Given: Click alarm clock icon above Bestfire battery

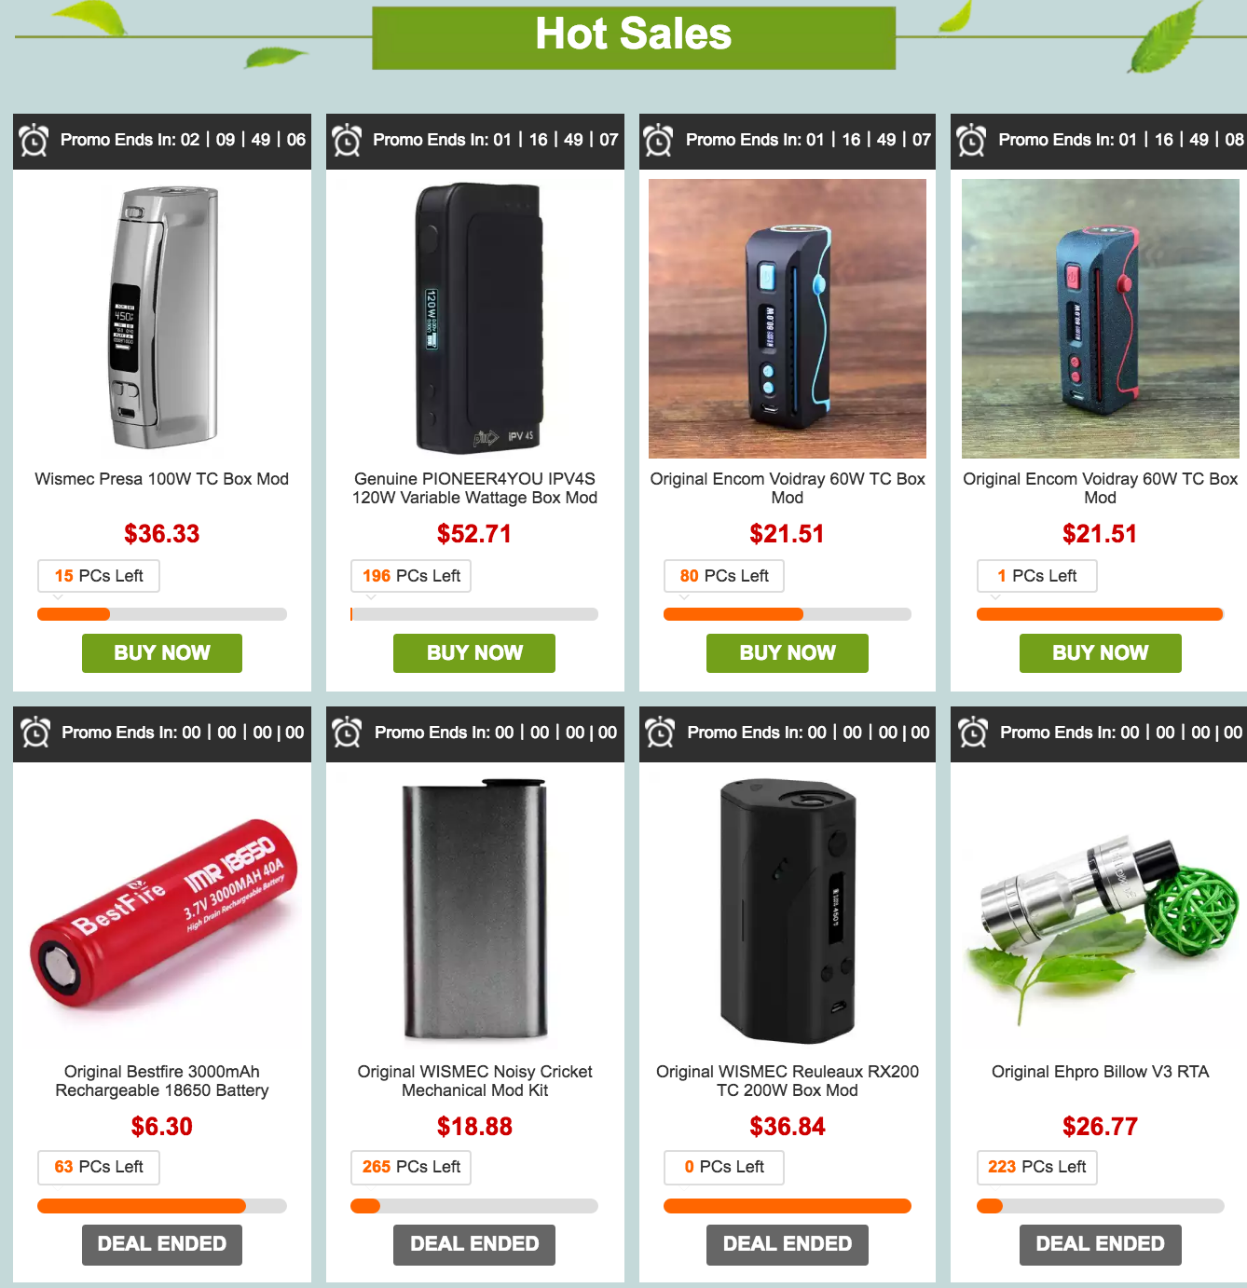Looking at the screenshot, I should [x=35, y=733].
